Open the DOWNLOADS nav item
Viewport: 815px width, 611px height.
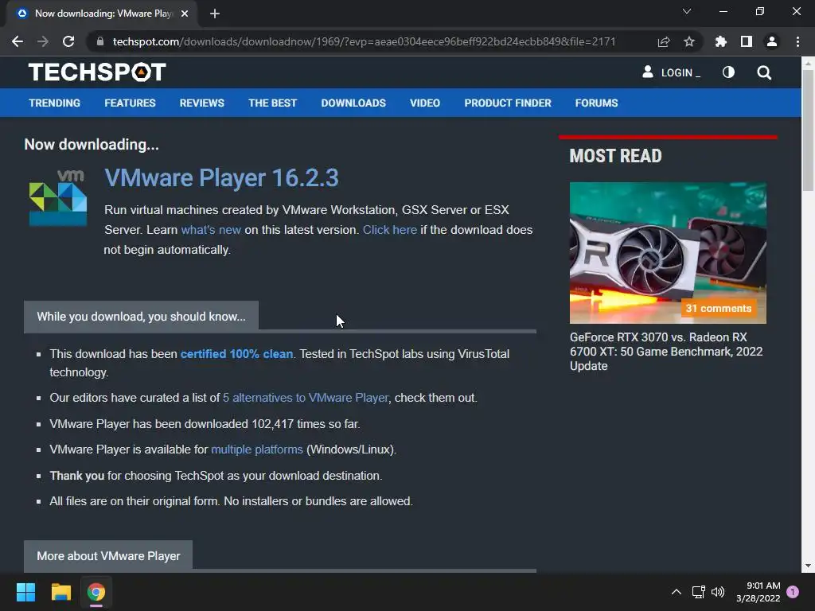(353, 103)
